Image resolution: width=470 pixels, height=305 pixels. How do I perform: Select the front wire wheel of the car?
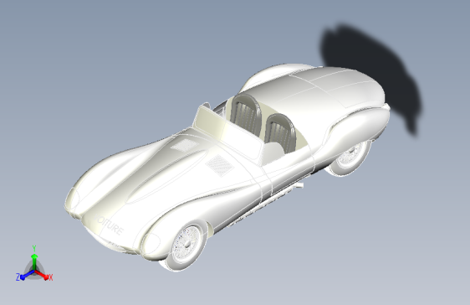pyautogui.click(x=186, y=245)
